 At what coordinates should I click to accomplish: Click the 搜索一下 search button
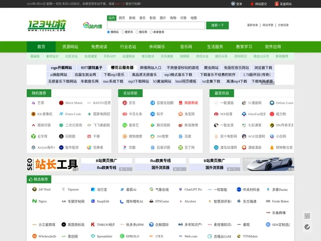tap(218, 25)
